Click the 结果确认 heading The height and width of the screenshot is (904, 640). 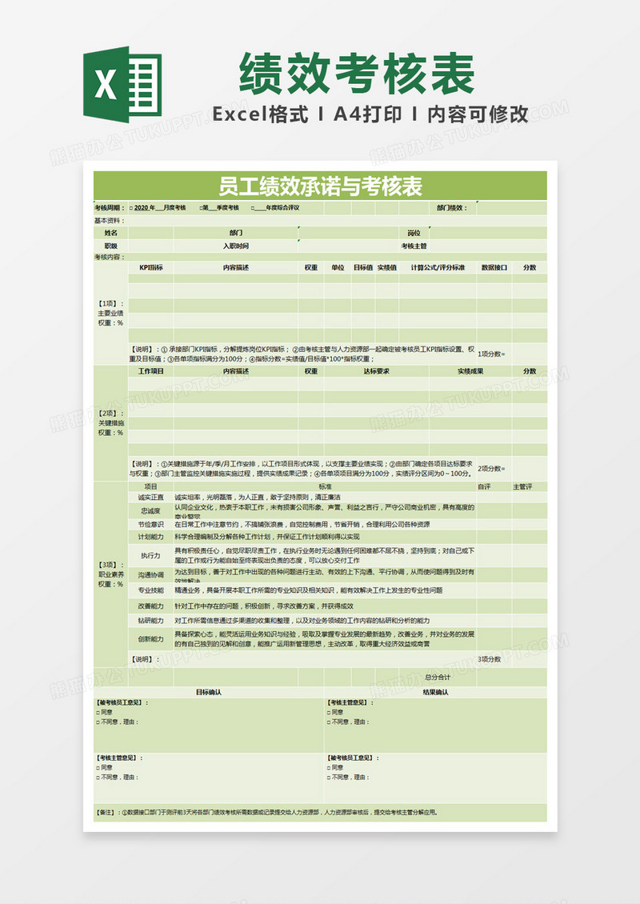click(435, 693)
